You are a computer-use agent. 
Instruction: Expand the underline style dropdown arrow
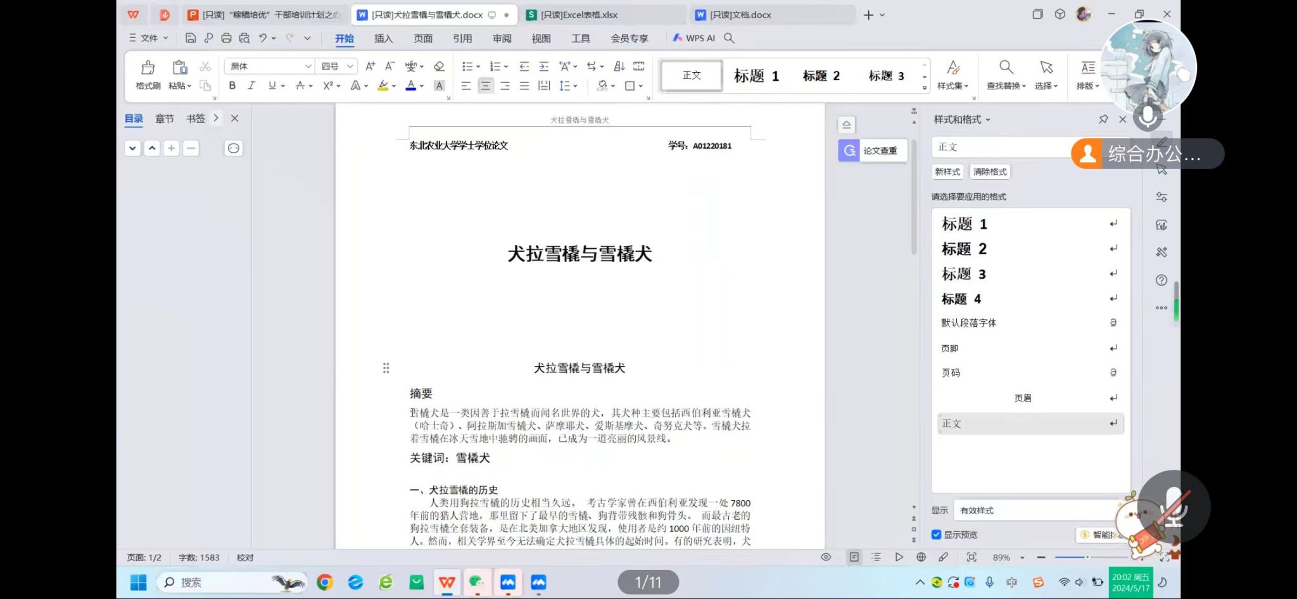click(x=283, y=85)
